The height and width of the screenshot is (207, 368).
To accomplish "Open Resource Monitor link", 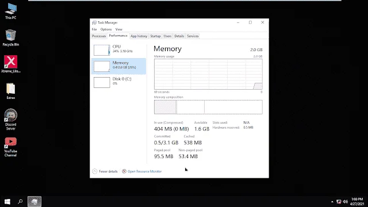I will [x=144, y=171].
